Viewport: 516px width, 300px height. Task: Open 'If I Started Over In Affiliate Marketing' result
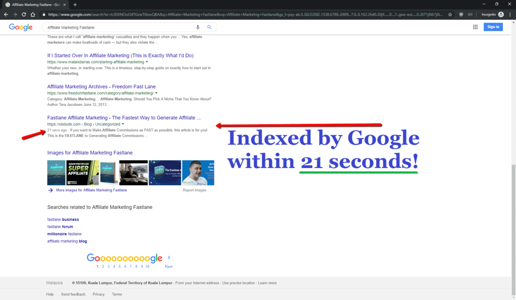(120, 55)
